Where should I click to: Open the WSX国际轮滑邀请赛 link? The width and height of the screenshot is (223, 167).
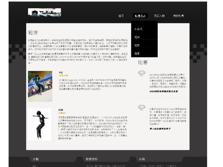point(163,91)
